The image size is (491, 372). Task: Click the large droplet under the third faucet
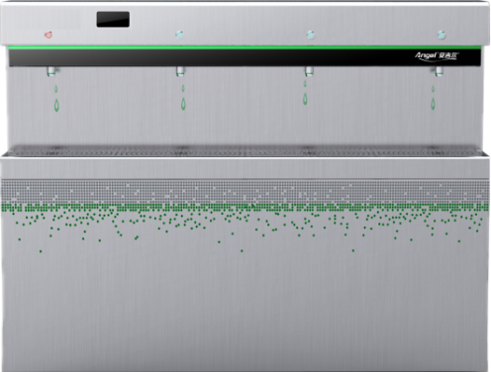coord(305,99)
